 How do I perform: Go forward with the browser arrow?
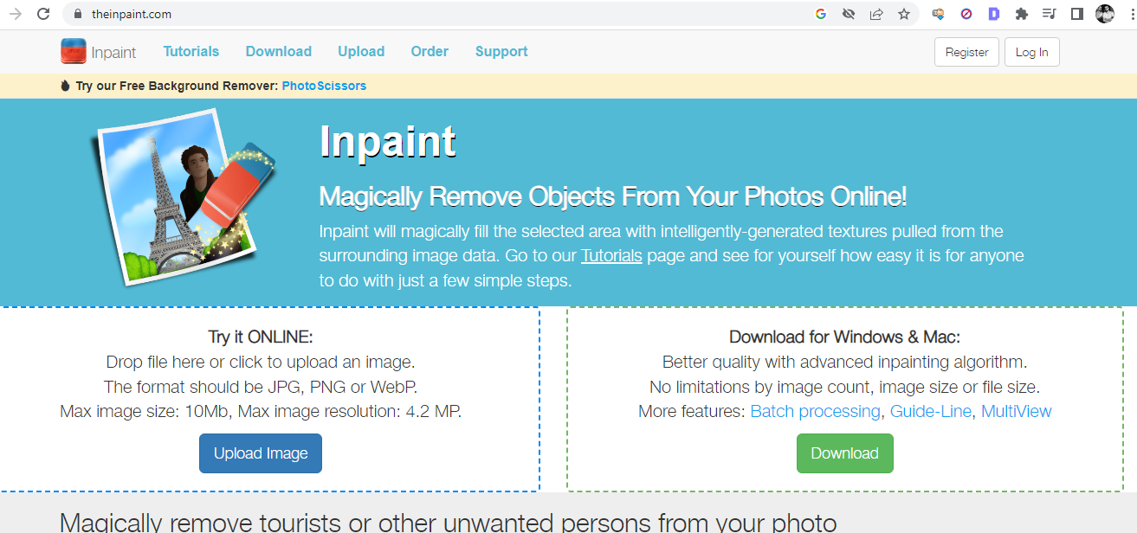(x=15, y=14)
